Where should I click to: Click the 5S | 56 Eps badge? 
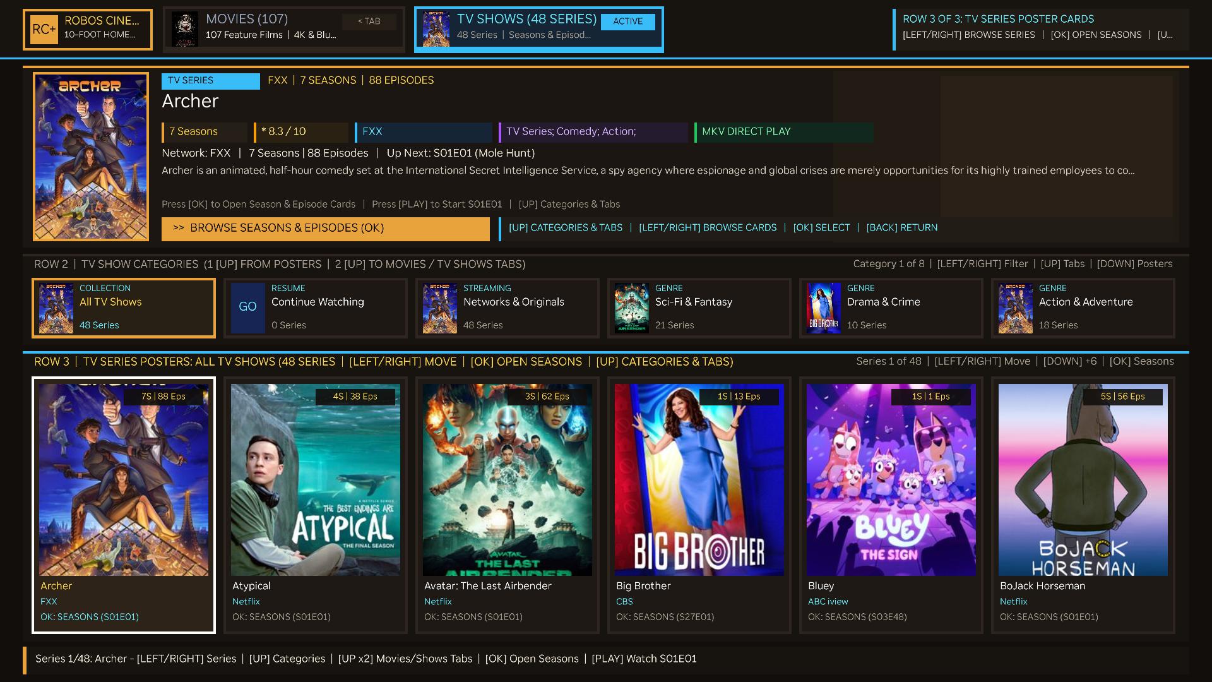[x=1123, y=397]
